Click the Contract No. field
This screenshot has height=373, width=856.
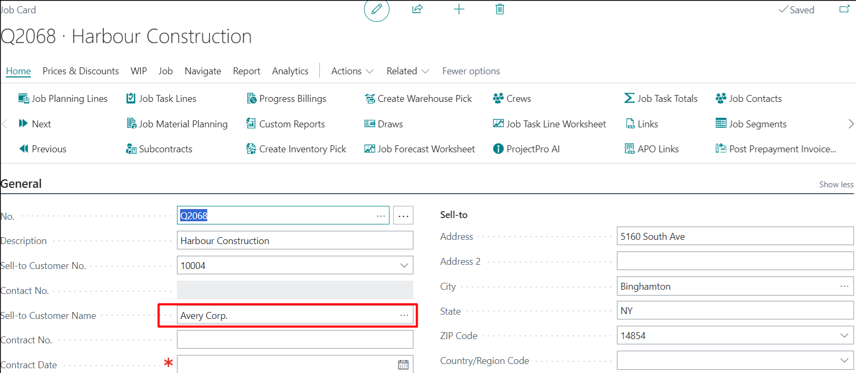(295, 340)
